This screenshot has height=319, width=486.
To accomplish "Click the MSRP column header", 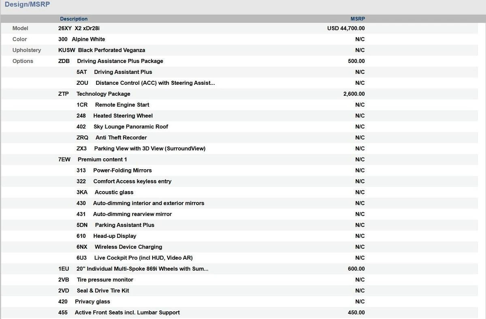I will [358, 19].
